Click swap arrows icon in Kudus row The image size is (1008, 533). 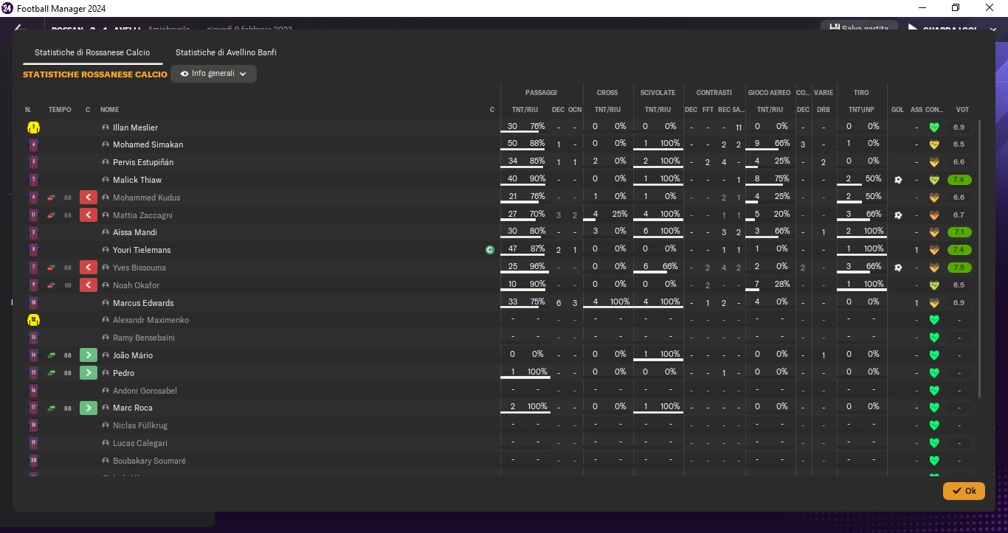click(52, 198)
